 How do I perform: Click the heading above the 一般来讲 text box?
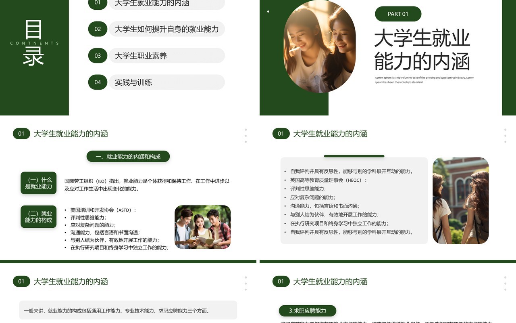(71, 281)
